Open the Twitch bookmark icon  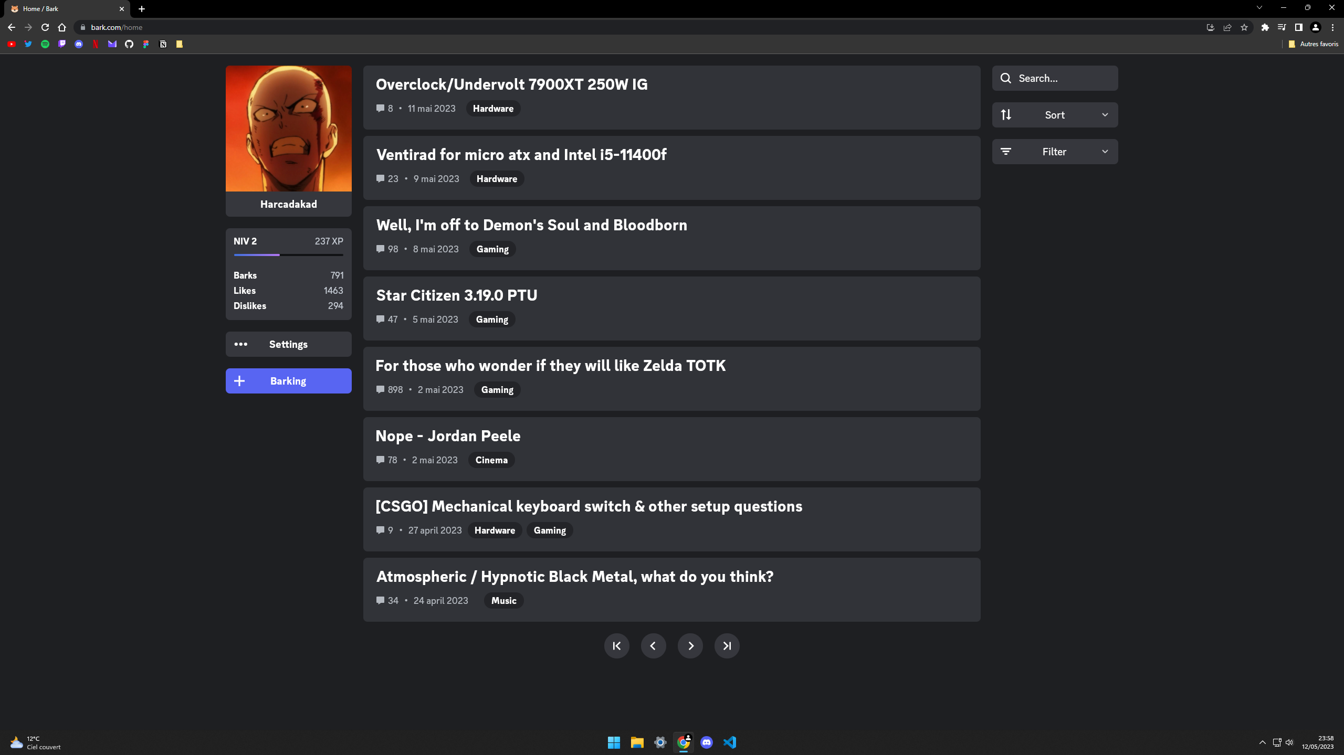pos(62,44)
